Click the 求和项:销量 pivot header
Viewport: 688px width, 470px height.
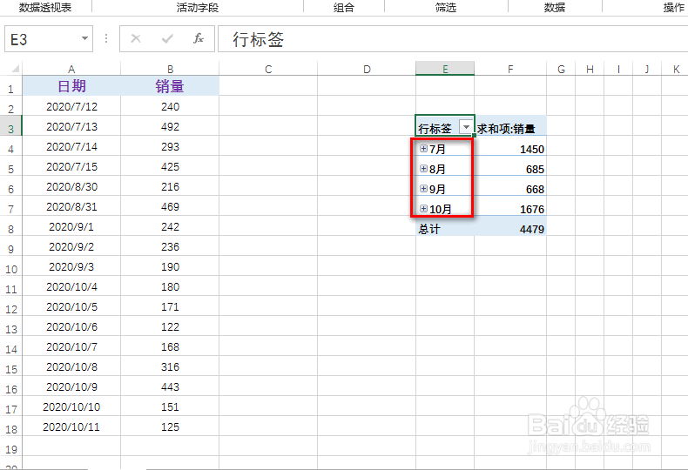point(510,127)
